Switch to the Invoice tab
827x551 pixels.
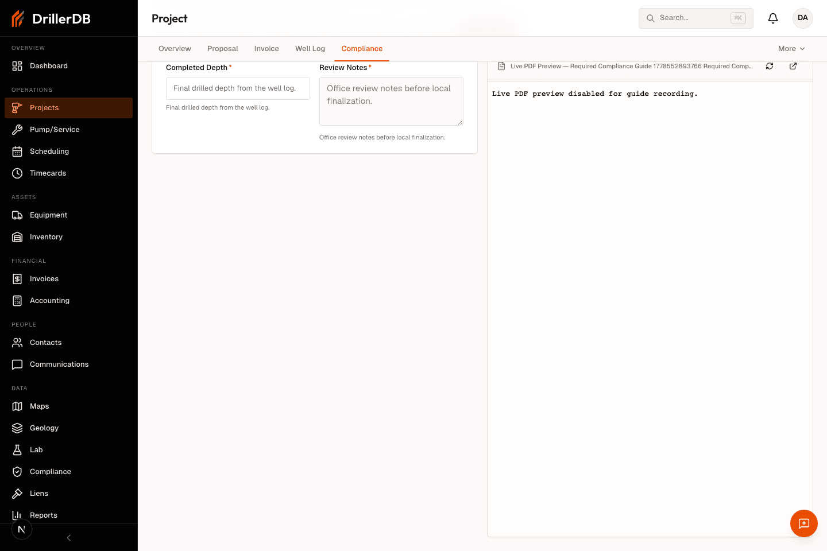pyautogui.click(x=266, y=49)
